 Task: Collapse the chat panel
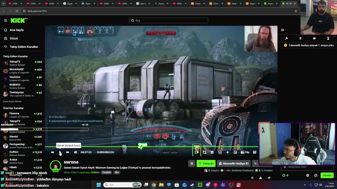click(283, 30)
